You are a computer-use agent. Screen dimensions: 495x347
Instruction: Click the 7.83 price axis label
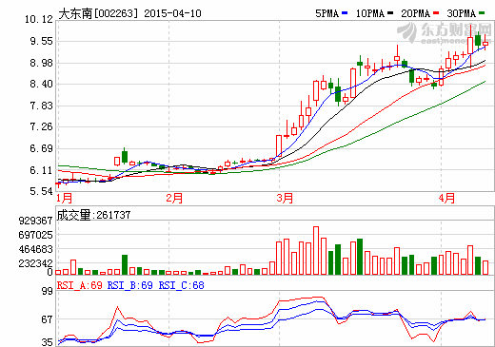[x=41, y=106]
